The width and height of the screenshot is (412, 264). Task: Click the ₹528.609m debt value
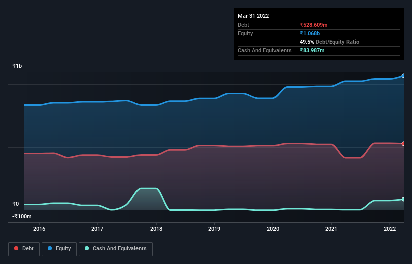(314, 25)
